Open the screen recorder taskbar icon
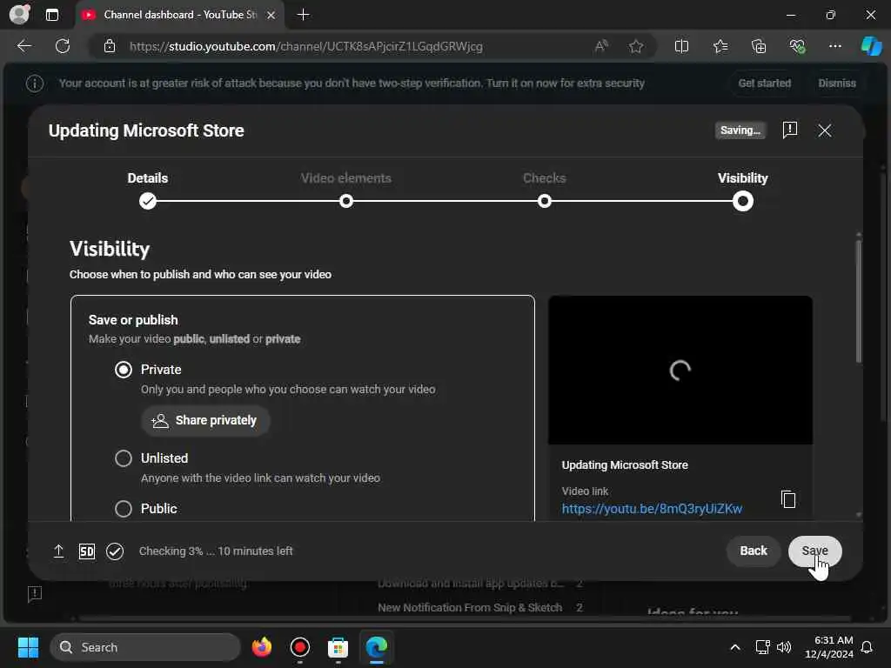 point(299,647)
